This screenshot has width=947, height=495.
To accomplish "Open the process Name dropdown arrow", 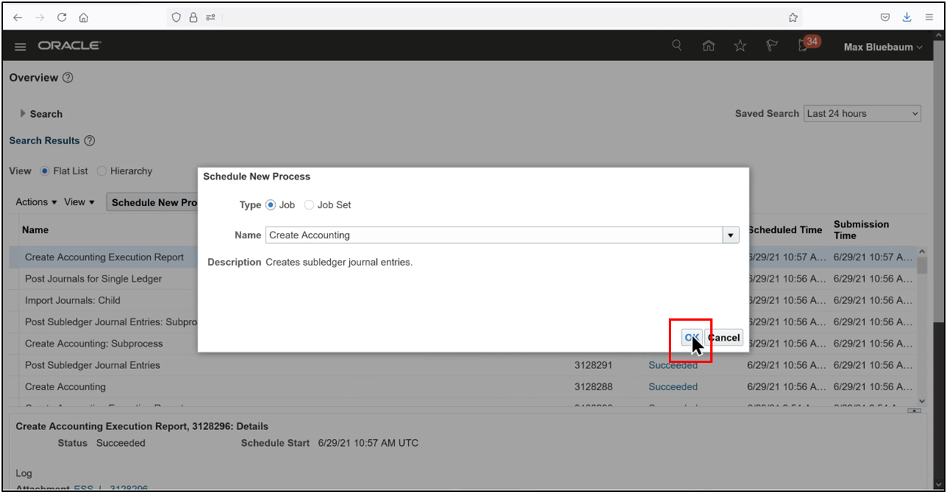I will (730, 235).
